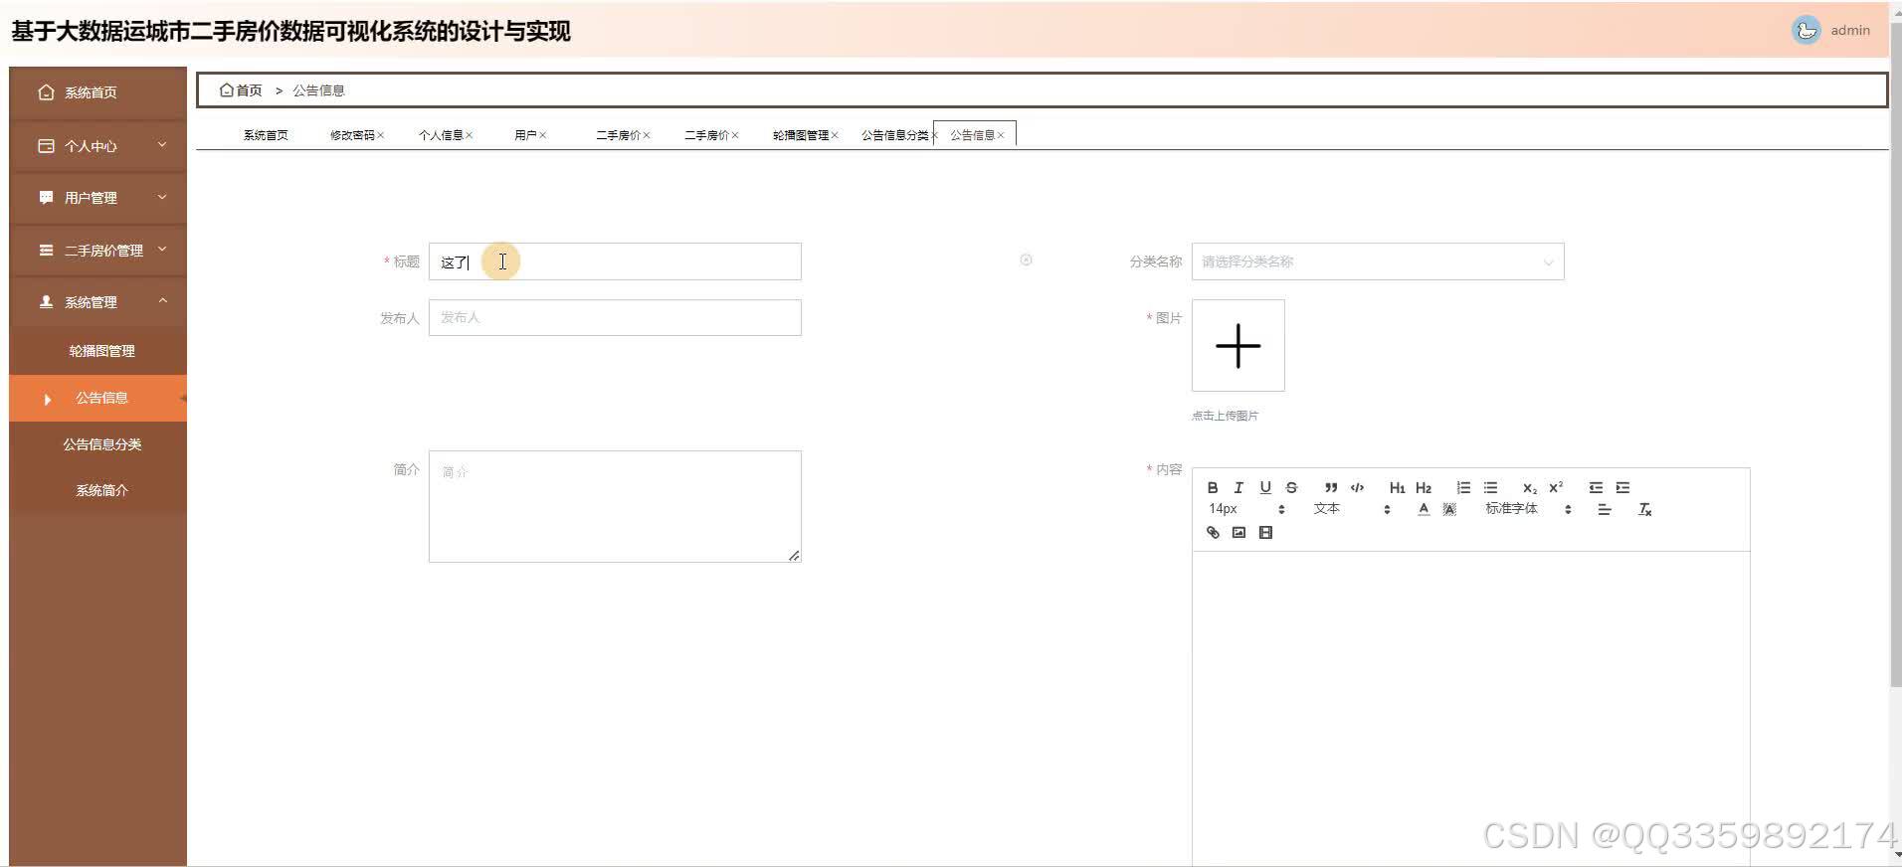Apply Heading 1 with the H1 icon
The image size is (1902, 867).
click(x=1397, y=487)
